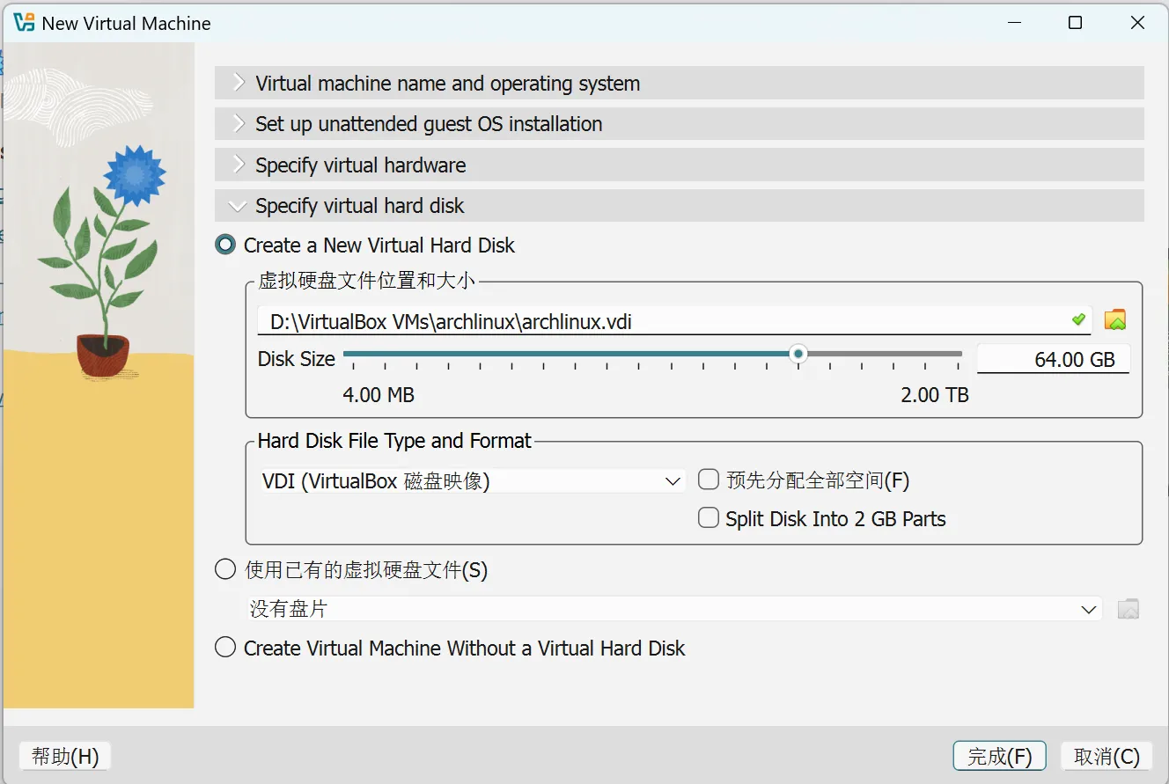Click the 2.00 TB maximum size label
This screenshot has width=1169, height=784.
tap(935, 396)
